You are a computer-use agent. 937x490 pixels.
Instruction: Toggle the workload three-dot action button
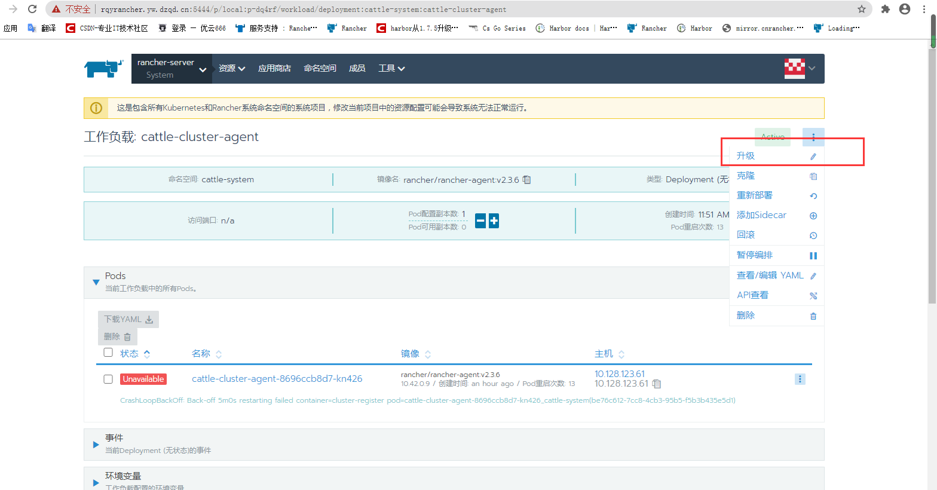pyautogui.click(x=813, y=137)
